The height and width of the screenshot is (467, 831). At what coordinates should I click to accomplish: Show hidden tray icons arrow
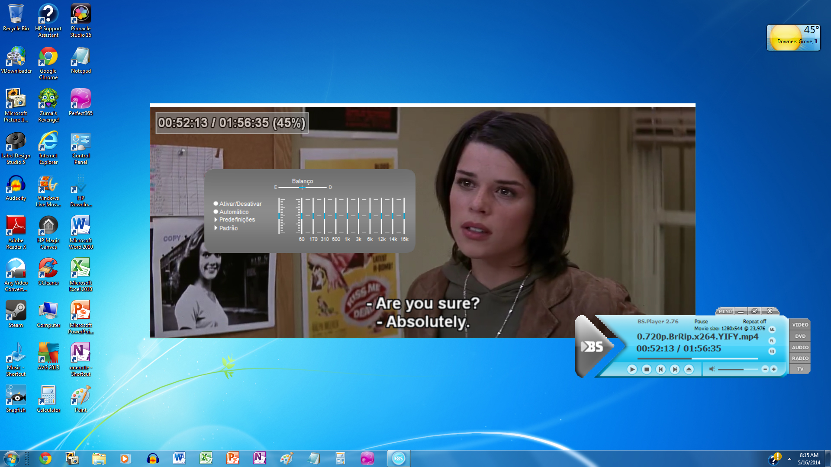click(789, 458)
